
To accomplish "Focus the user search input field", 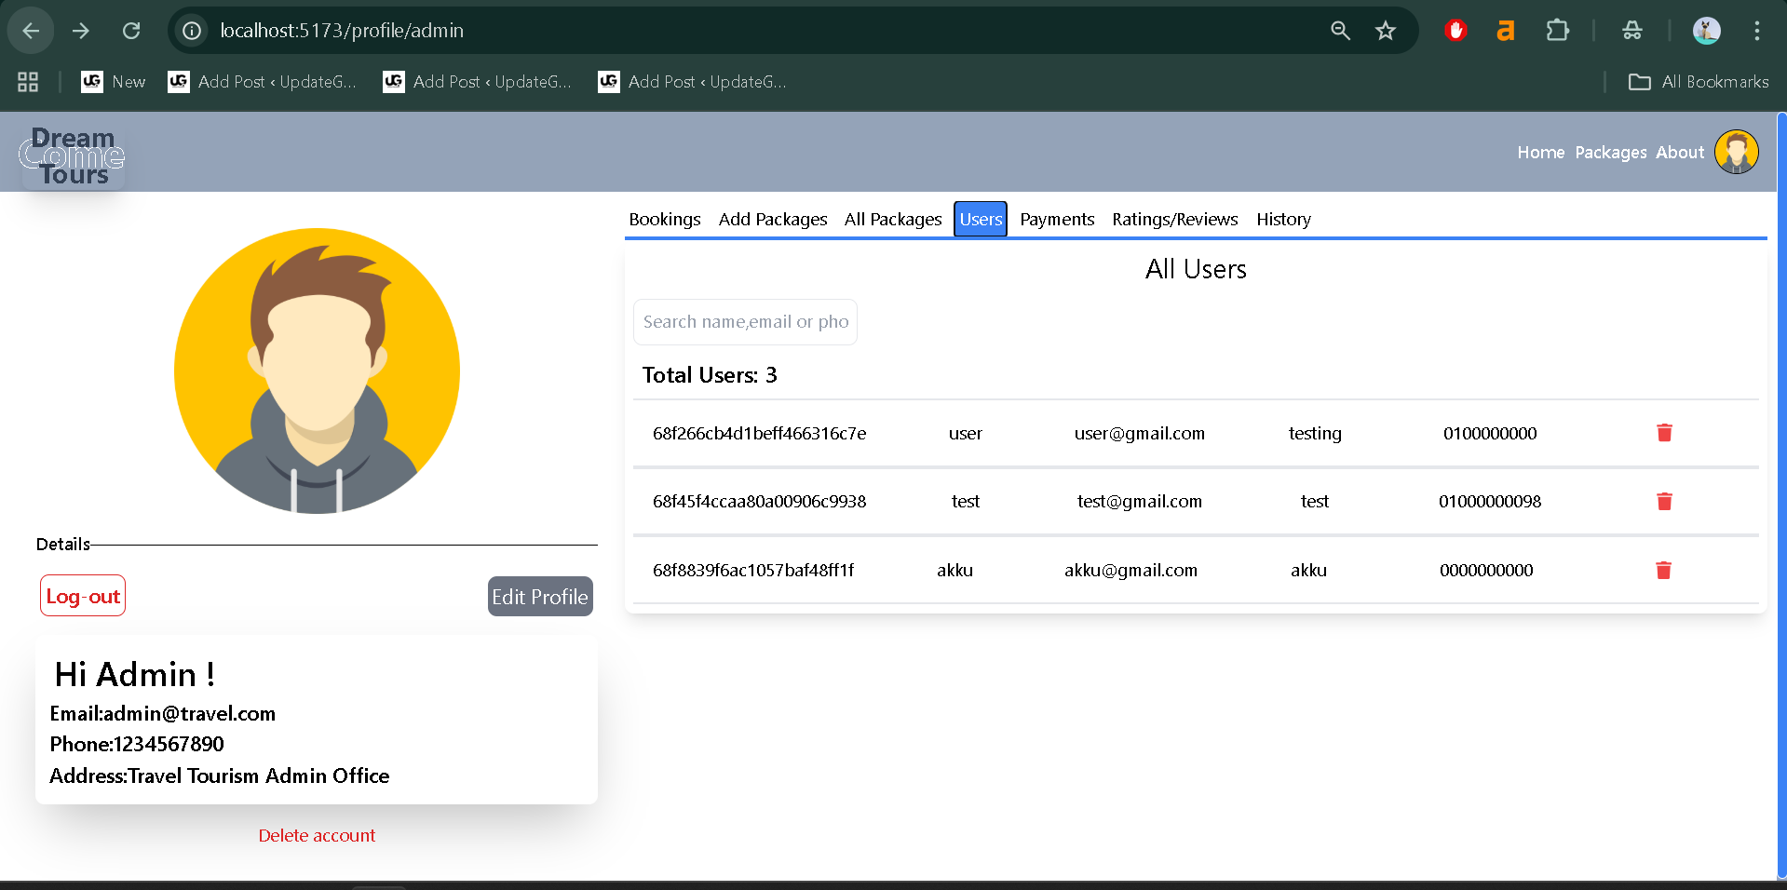I will [x=745, y=322].
